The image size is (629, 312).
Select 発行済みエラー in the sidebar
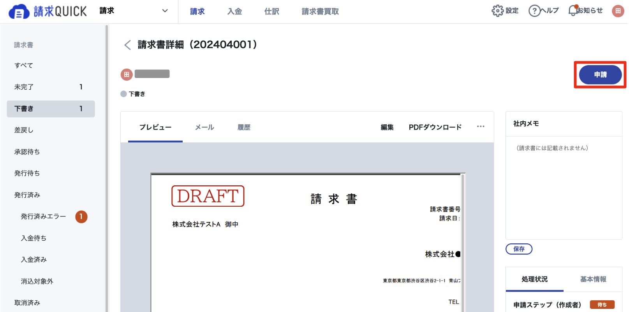tap(43, 216)
